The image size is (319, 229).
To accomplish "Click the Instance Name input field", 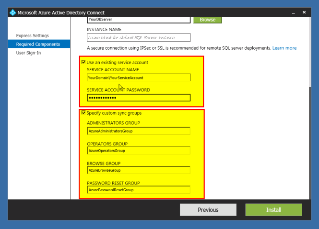I will (x=139, y=37).
